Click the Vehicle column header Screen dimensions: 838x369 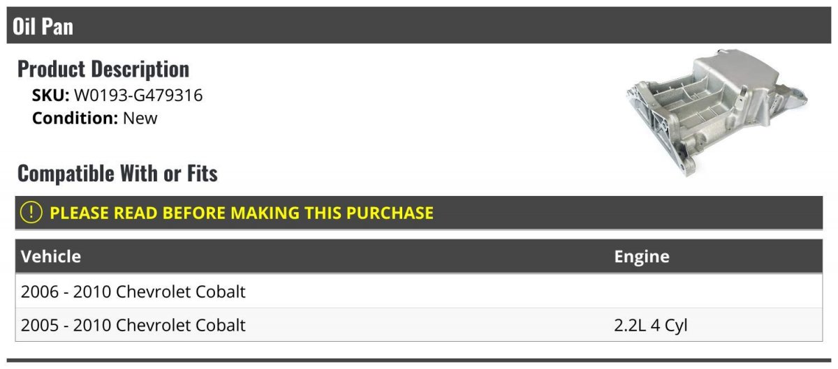click(51, 257)
